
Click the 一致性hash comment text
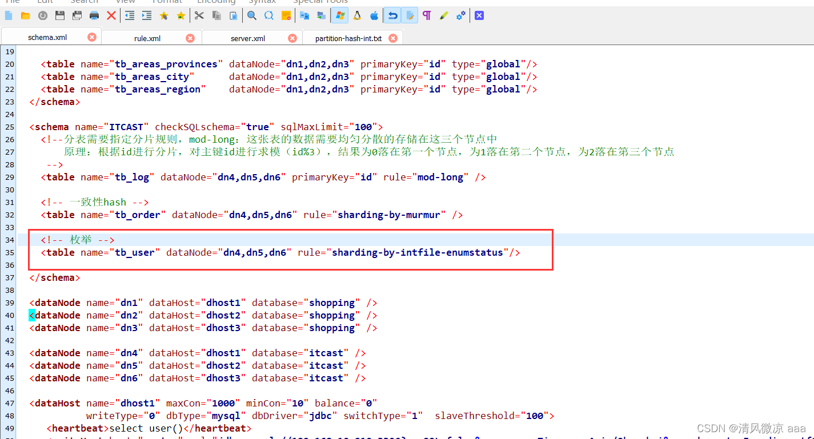(x=98, y=202)
